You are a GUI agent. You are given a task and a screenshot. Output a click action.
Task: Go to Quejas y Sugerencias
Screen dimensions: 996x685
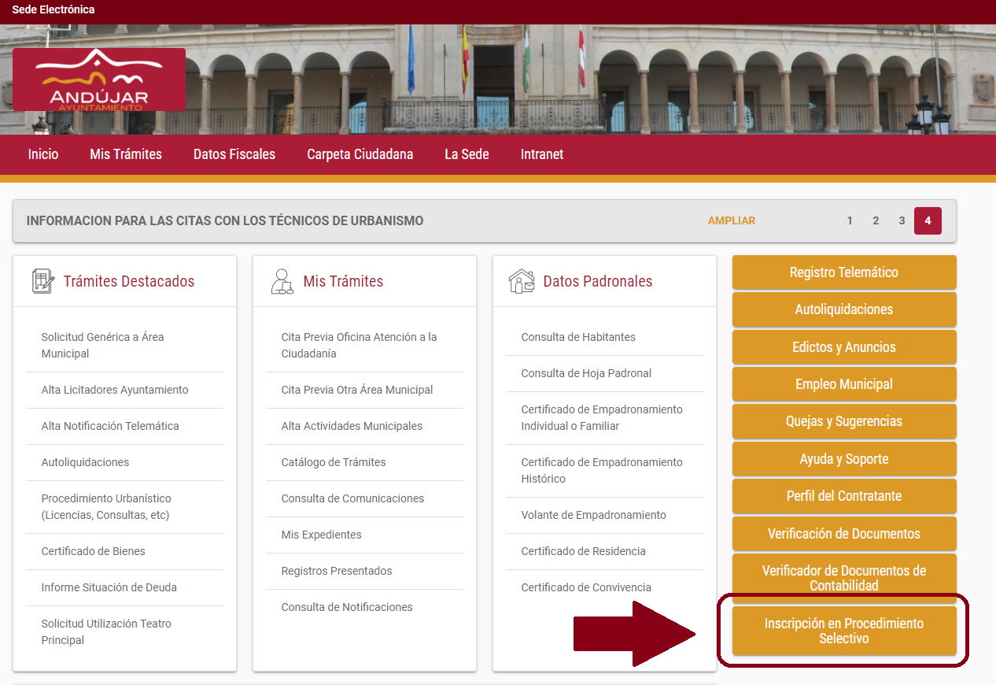coord(844,421)
